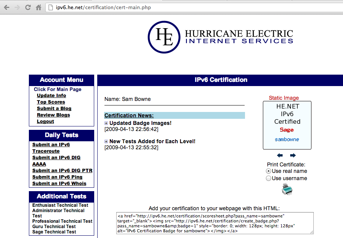Click the 2009-04-13 22:56:42 timestamp

pyautogui.click(x=131, y=129)
